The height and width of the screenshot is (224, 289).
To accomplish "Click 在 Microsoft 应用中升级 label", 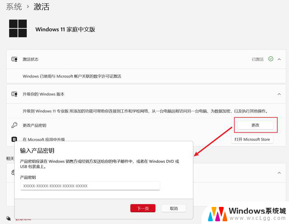I will [44, 139].
